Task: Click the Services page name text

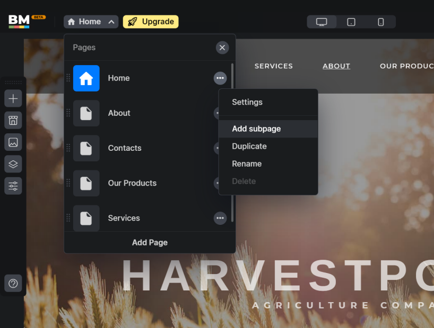Action: coord(124,218)
